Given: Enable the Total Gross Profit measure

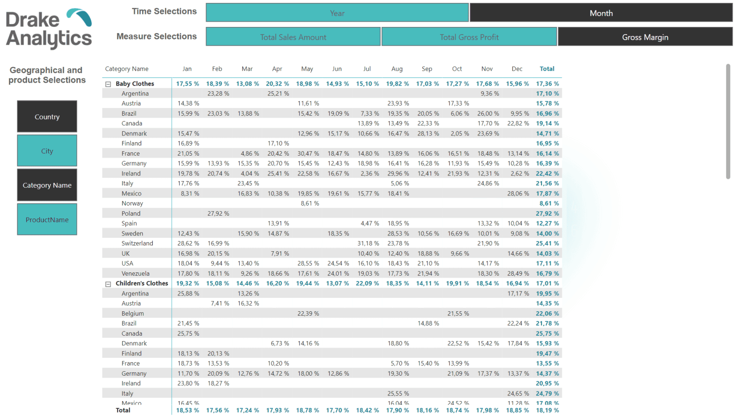Looking at the screenshot, I should tap(469, 36).
